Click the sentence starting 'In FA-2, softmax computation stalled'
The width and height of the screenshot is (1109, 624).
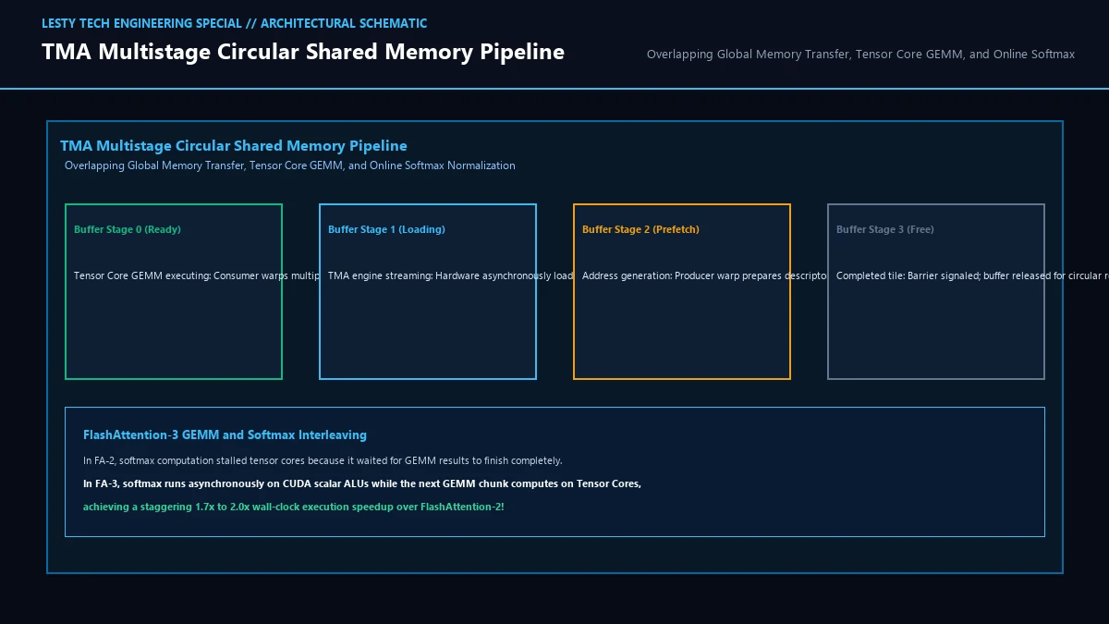pyautogui.click(x=323, y=460)
